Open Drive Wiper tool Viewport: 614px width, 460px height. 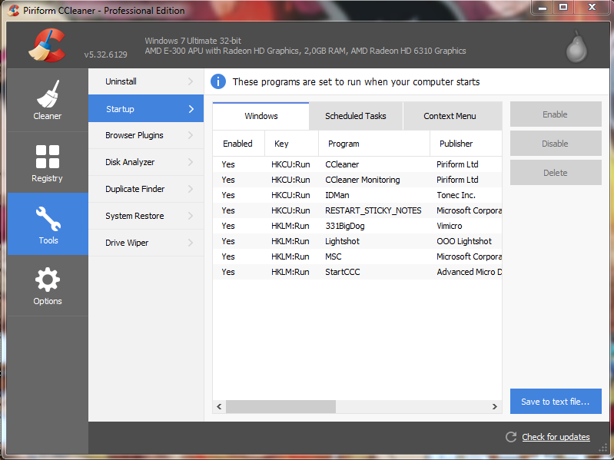click(x=146, y=243)
